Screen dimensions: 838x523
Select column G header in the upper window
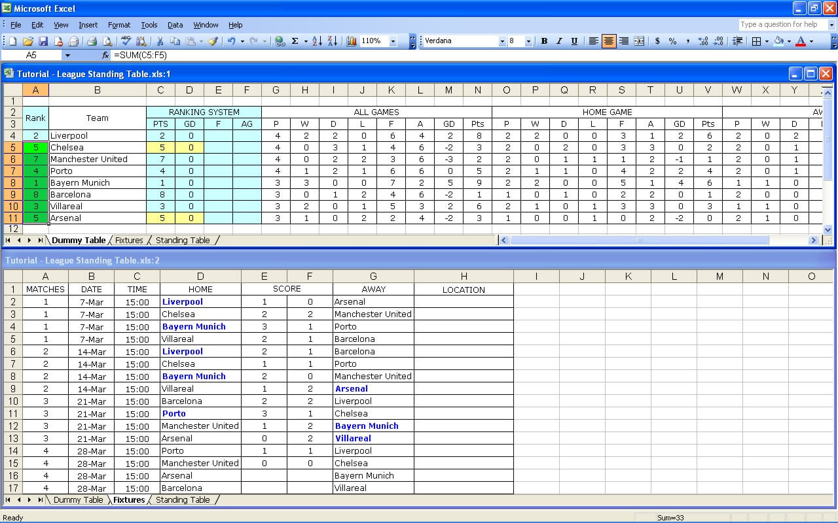point(276,90)
